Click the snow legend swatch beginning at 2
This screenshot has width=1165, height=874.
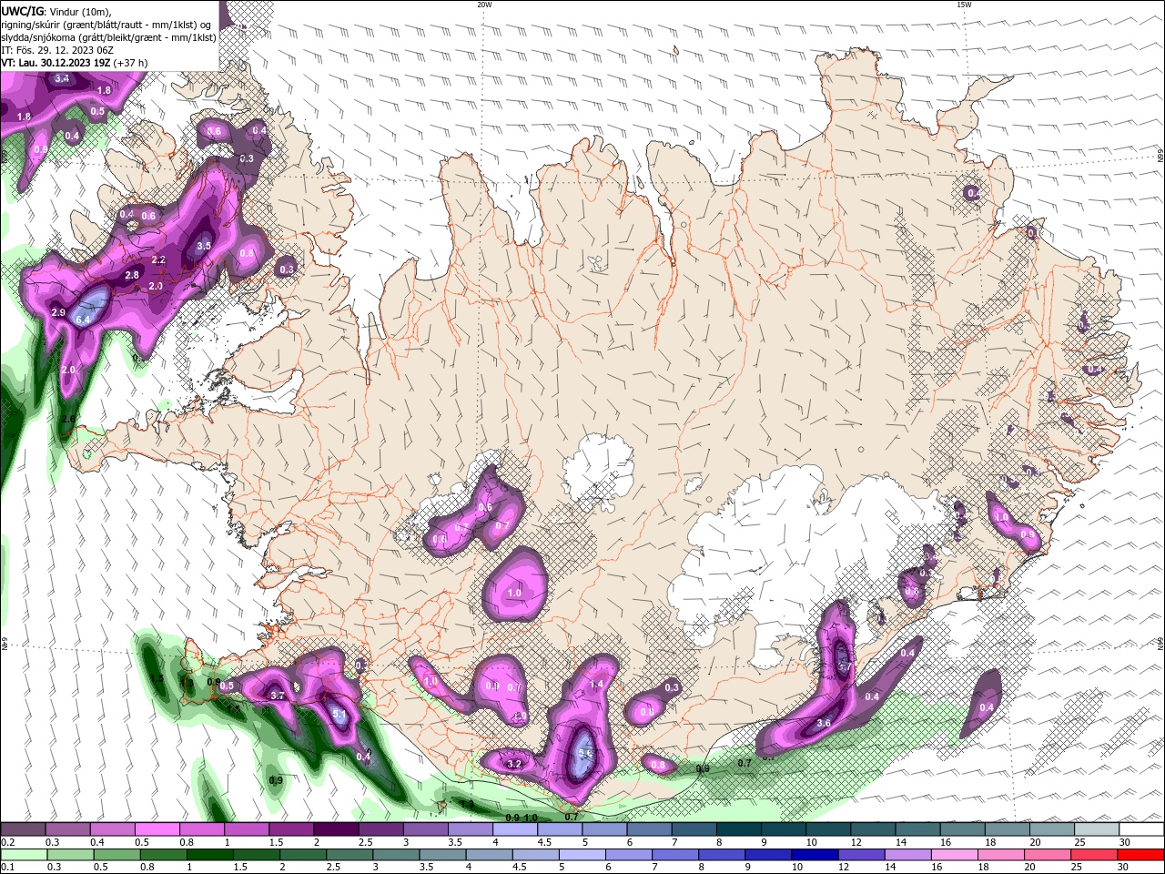[335, 829]
